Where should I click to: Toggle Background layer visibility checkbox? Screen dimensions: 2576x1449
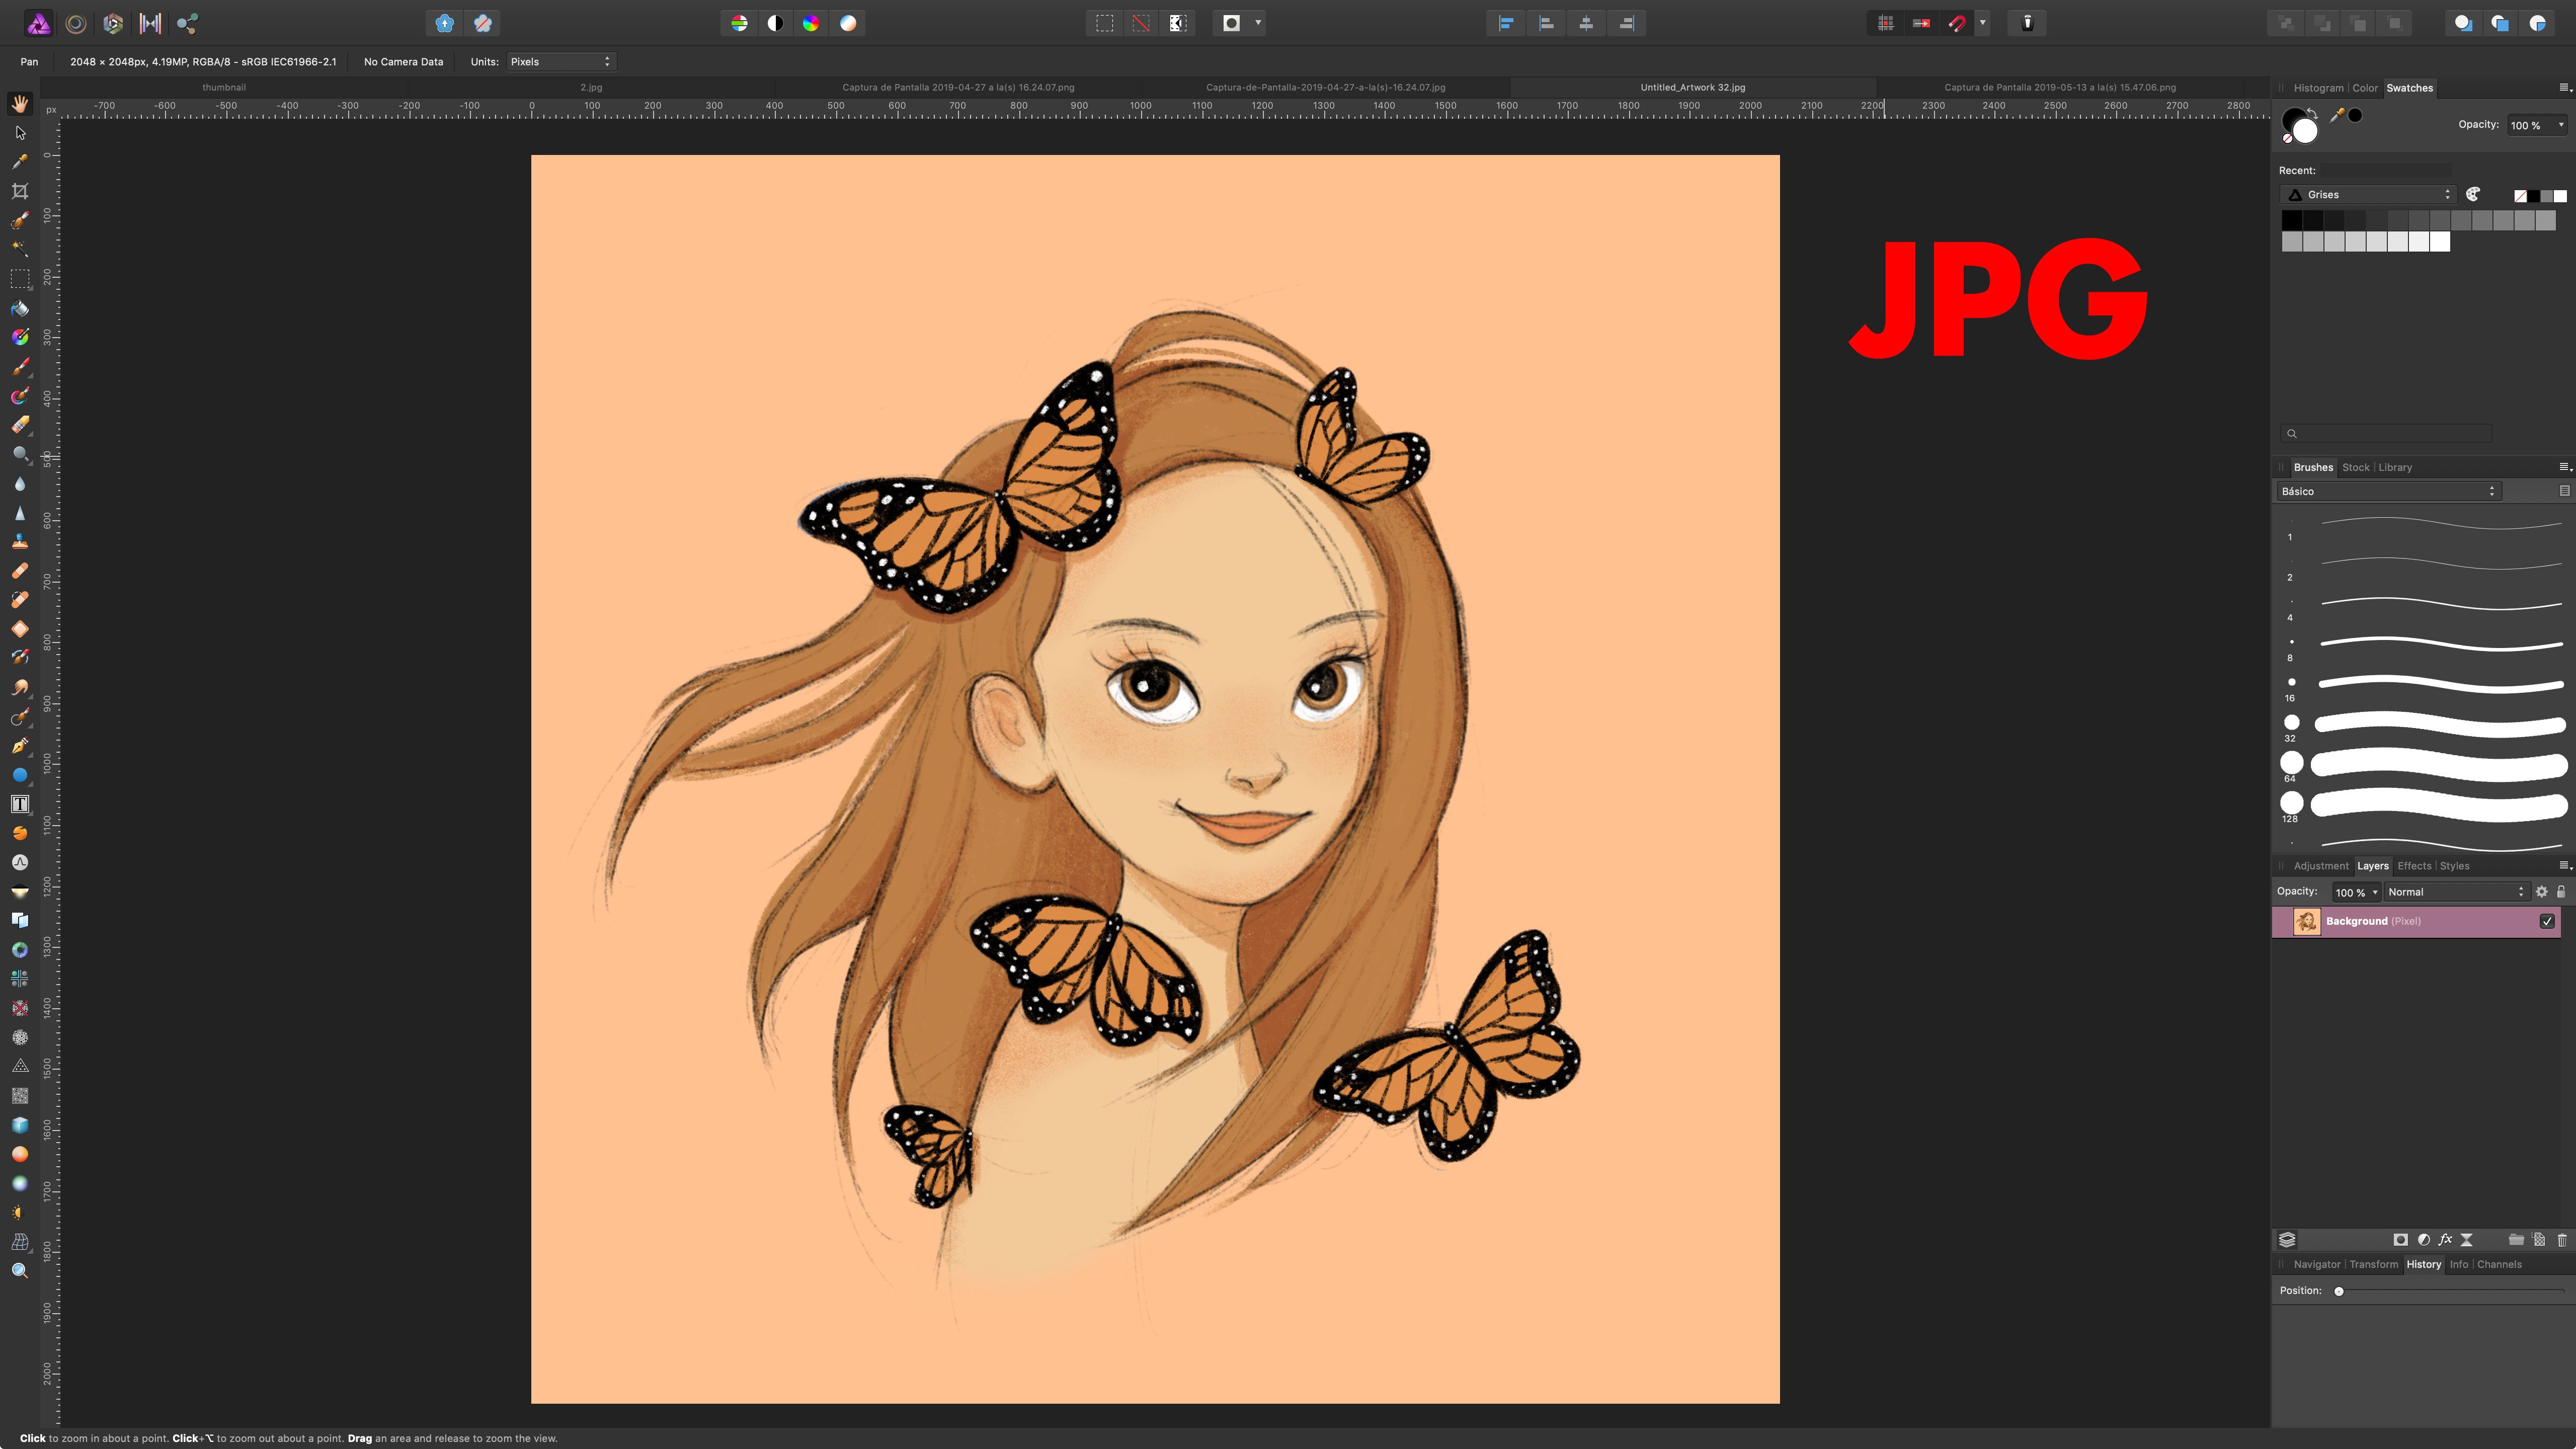pos(2547,921)
